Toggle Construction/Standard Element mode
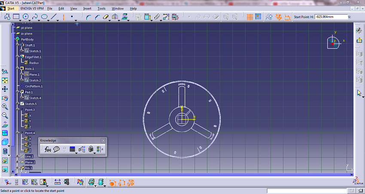Viewport: 365px width, 194px height. [269, 17]
